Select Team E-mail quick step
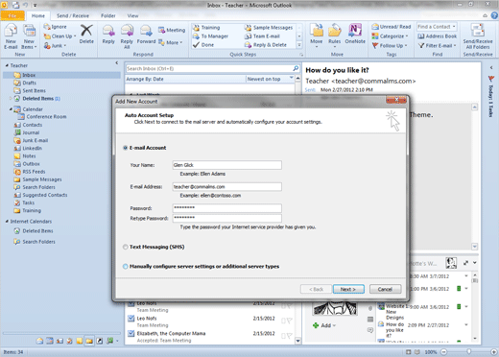This screenshot has height=357, width=499. 262,36
